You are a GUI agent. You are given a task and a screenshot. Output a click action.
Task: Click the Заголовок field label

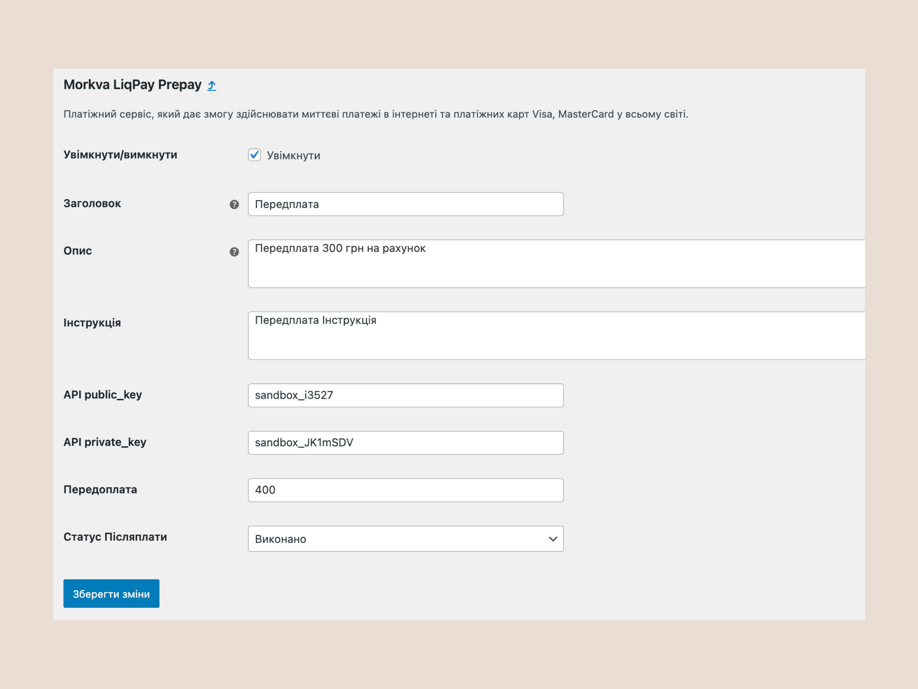click(92, 203)
